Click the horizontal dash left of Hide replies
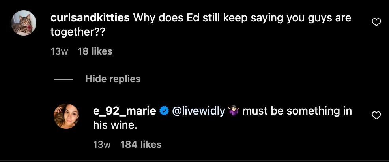This screenshot has width=389, height=162. [x=63, y=79]
